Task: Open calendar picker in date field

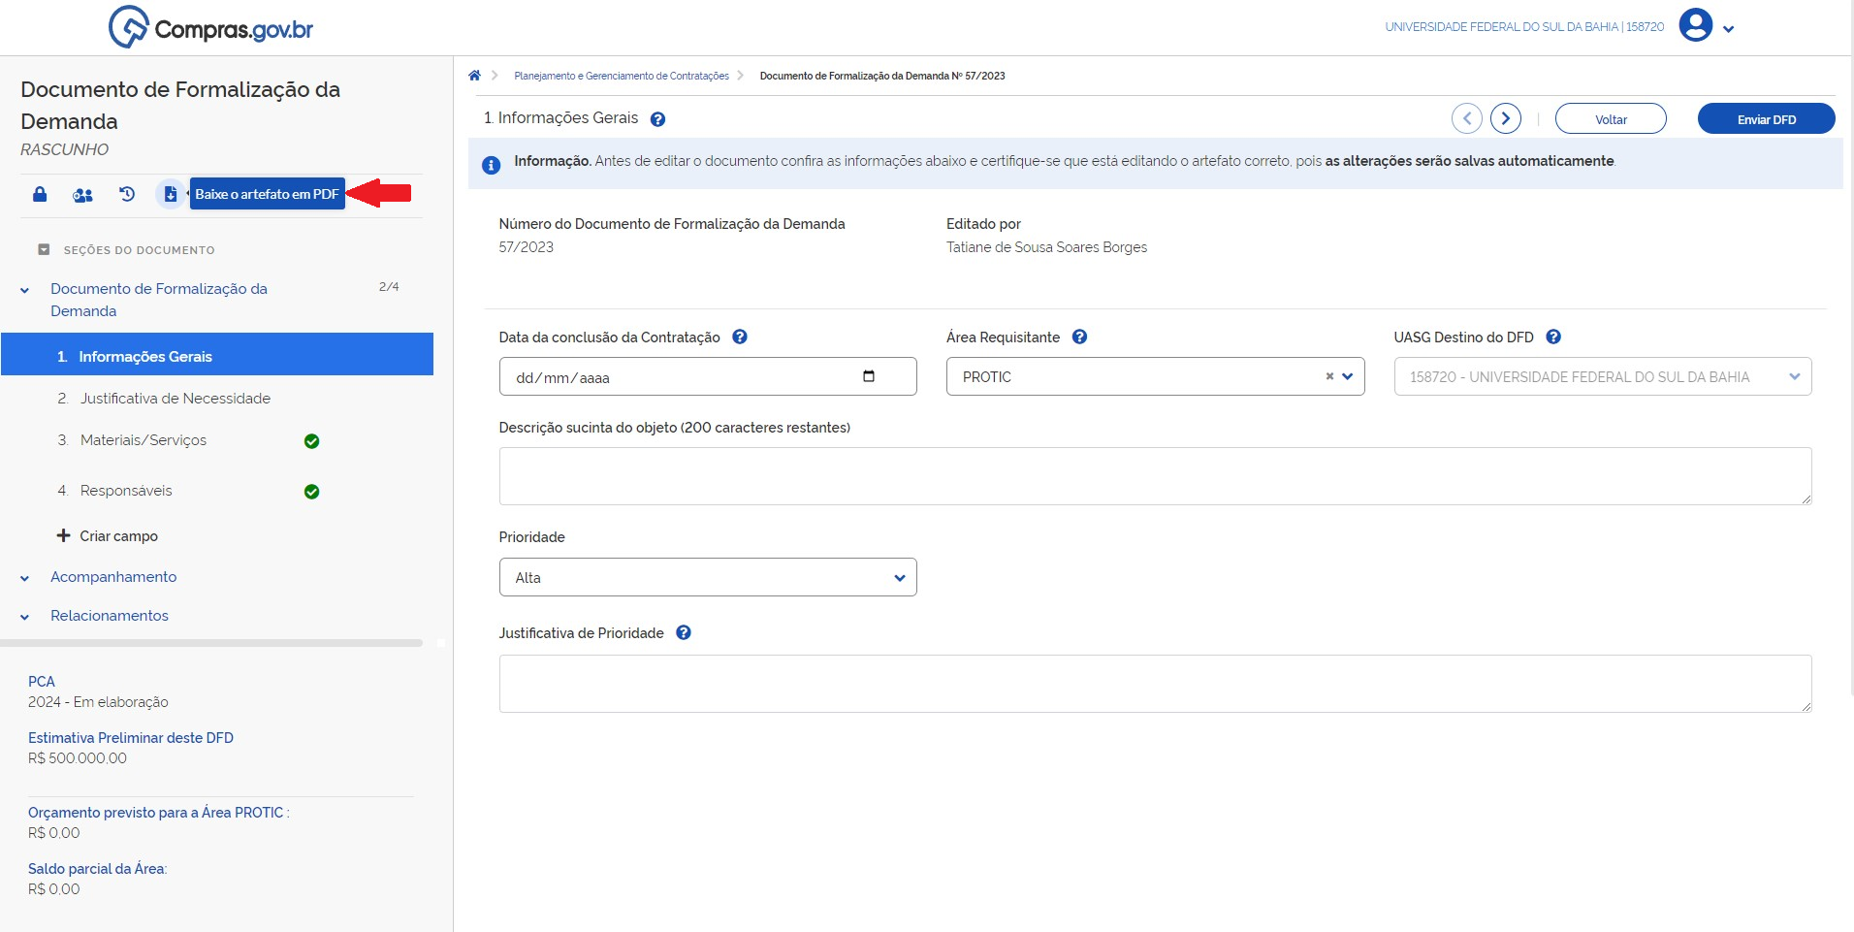Action: pyautogui.click(x=869, y=376)
